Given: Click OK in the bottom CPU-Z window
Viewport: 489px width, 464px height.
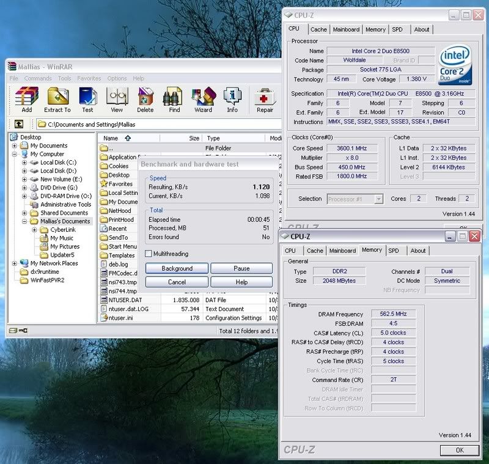Looking at the screenshot, I should [x=460, y=450].
